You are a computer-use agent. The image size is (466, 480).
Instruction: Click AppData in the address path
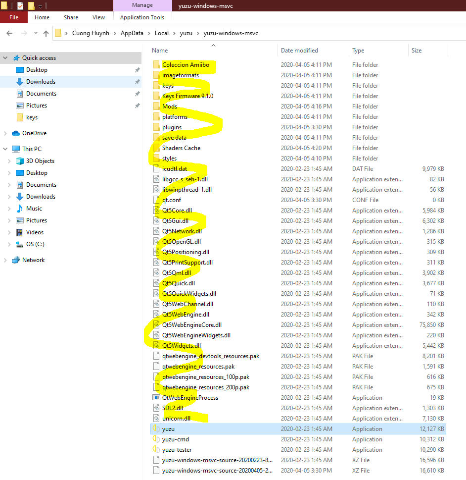pos(132,33)
